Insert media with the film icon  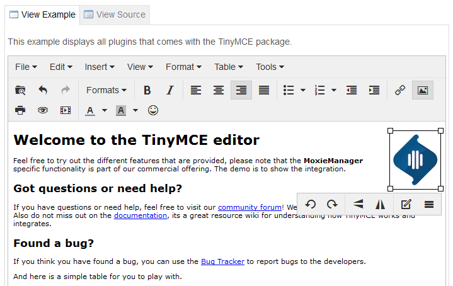coord(66,110)
